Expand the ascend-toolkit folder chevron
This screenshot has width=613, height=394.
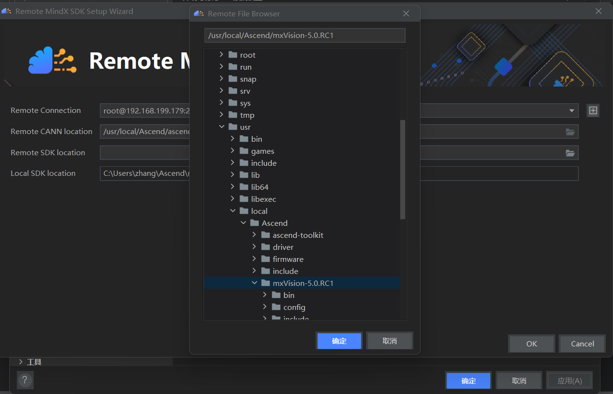click(254, 235)
